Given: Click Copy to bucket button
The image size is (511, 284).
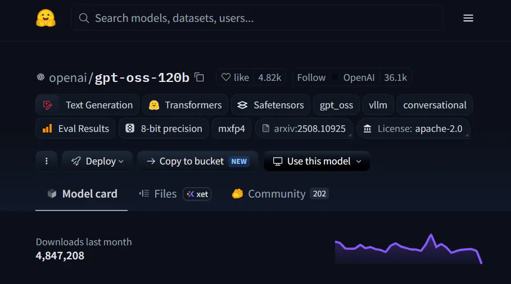Looking at the screenshot, I should [197, 161].
